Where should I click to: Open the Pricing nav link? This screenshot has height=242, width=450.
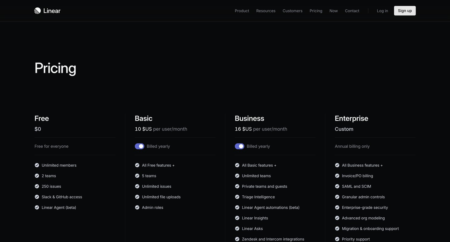(316, 11)
